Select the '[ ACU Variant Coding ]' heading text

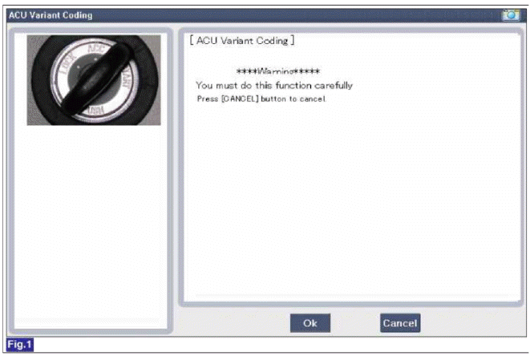click(242, 41)
